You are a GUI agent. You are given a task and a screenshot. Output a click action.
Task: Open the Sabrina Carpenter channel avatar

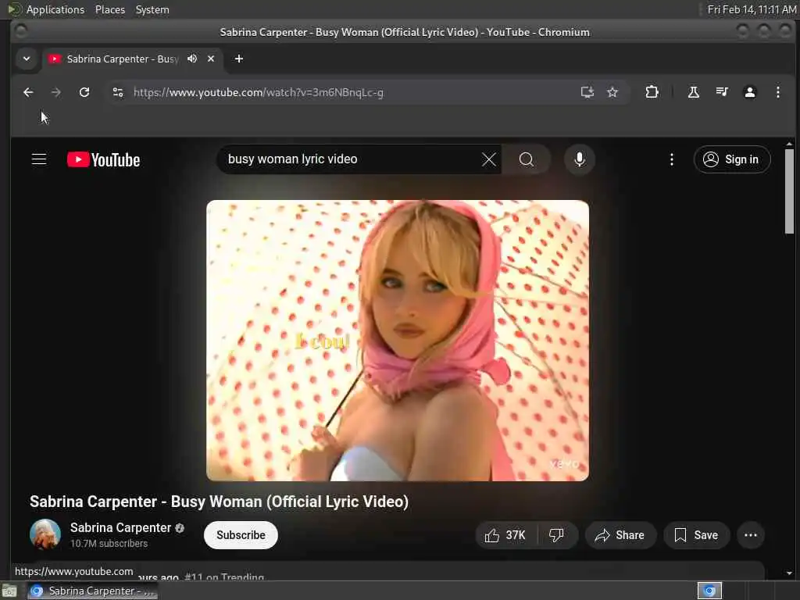click(x=45, y=534)
